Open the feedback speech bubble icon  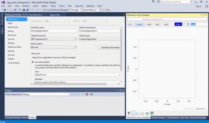158,2
